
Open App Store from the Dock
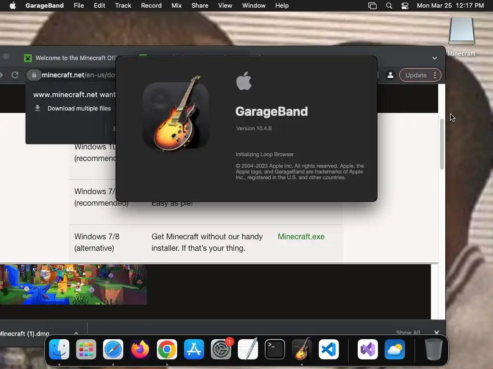[194, 349]
